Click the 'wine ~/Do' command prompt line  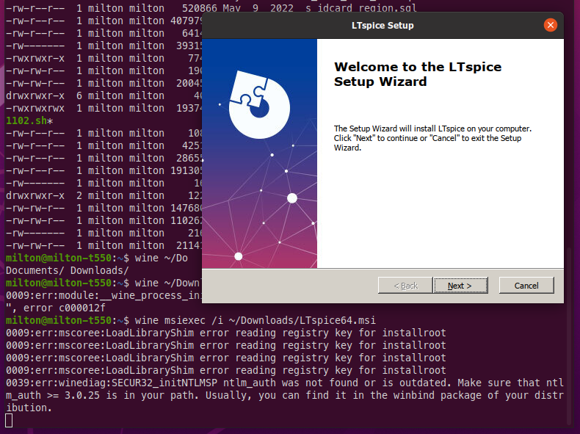click(96, 258)
